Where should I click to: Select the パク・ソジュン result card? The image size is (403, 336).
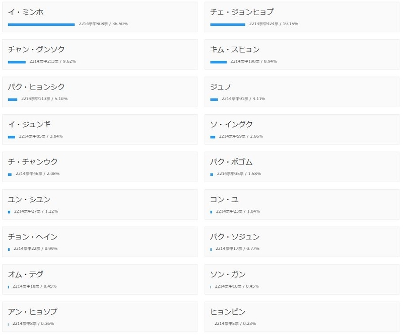[x=302, y=242]
